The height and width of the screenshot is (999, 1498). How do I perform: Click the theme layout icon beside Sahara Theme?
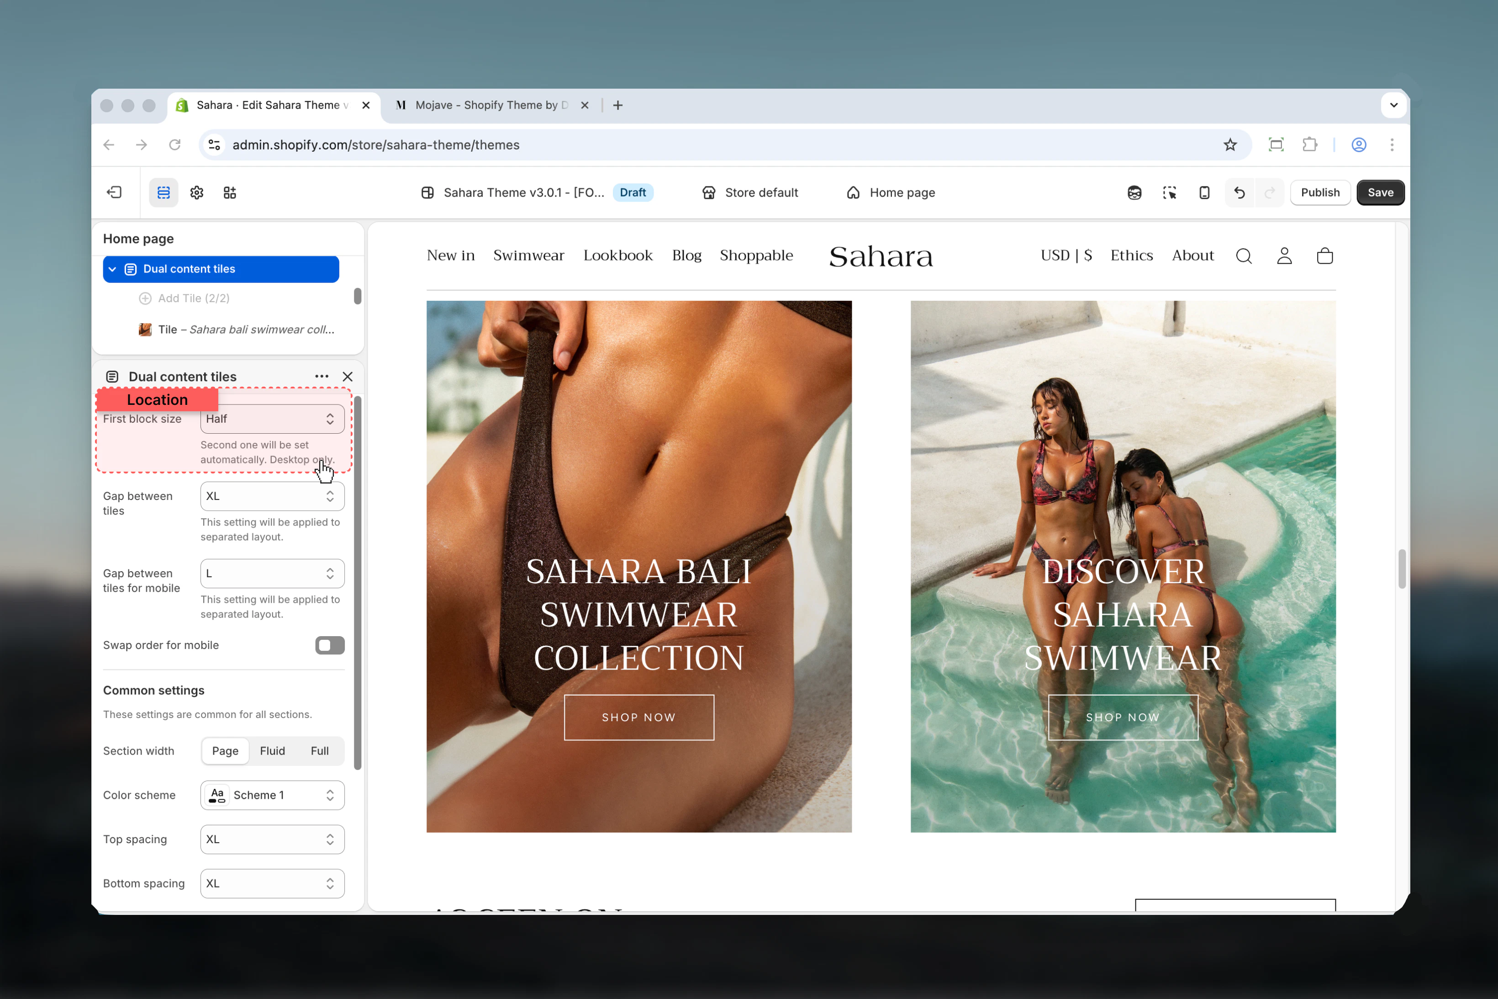coord(428,192)
